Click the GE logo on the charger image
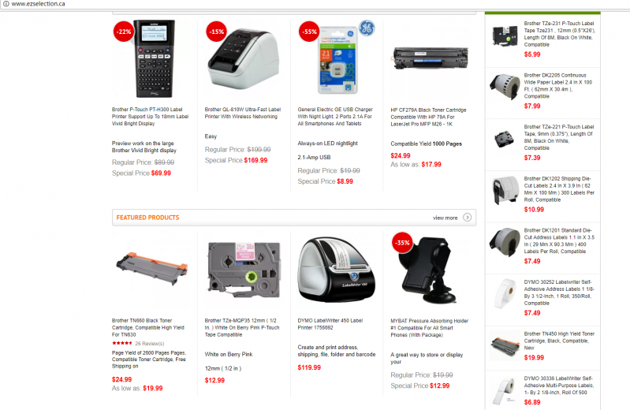Screen dimensions: 630x410 click(367, 28)
